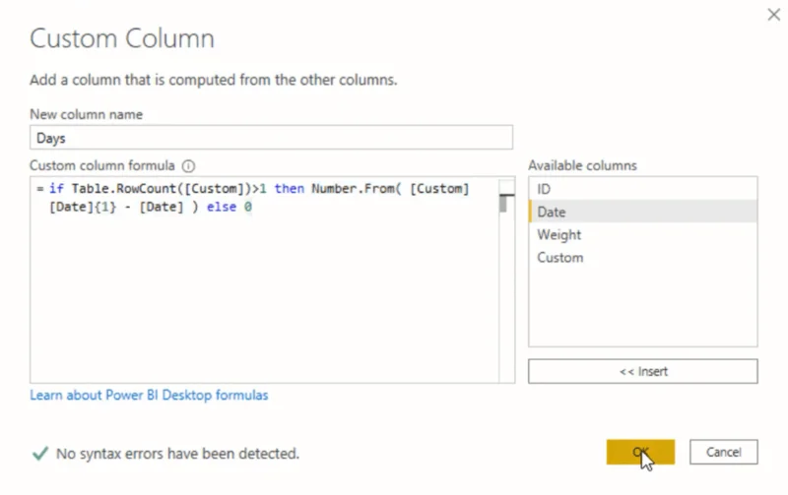Click the formula info icon
This screenshot has height=495, width=788.
(x=188, y=165)
